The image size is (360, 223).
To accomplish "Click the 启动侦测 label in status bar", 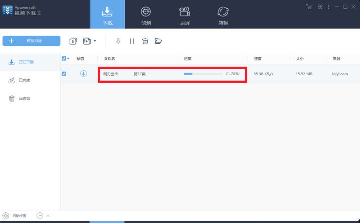I will coord(19,216).
